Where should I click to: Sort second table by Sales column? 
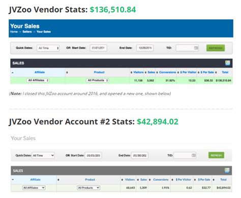(x=143, y=180)
